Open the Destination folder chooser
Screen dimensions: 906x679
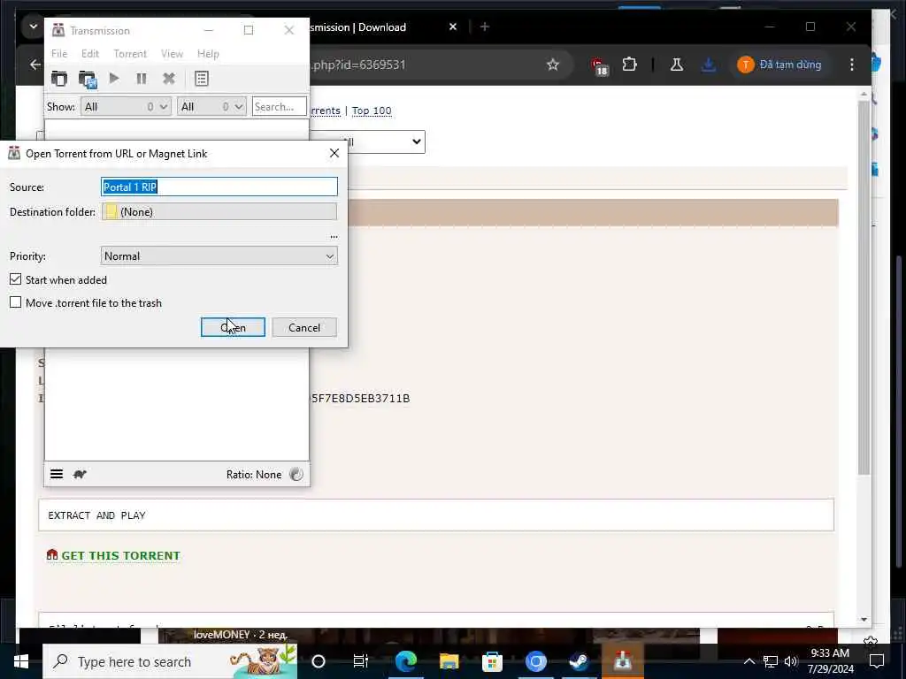pos(219,212)
